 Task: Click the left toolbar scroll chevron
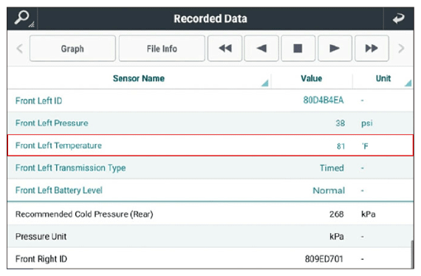tap(19, 49)
